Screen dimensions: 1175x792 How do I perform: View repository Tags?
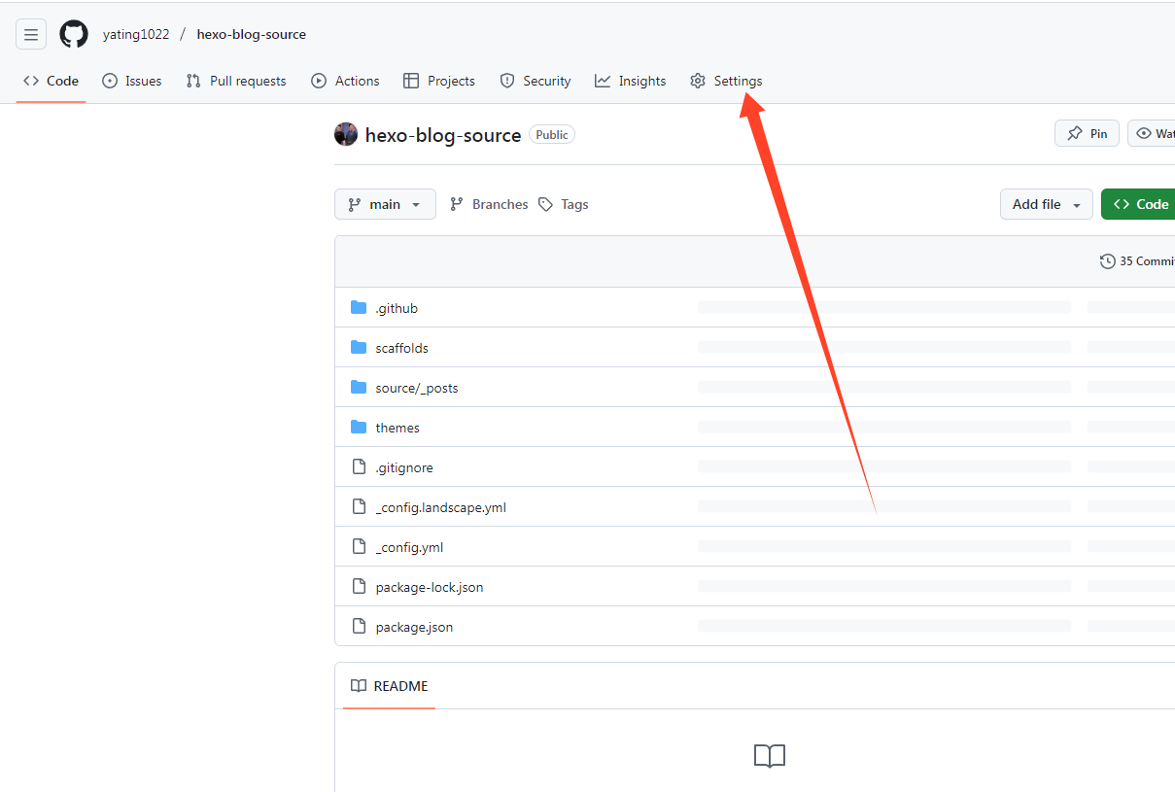[564, 204]
